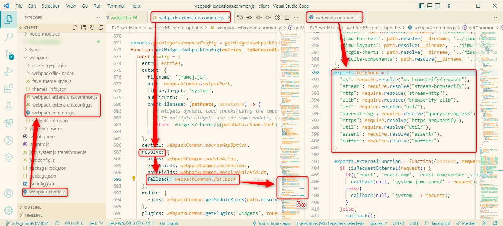Change Spaces: 2 indentation setting
Screen dimensions: 503x226
tap(378, 223)
